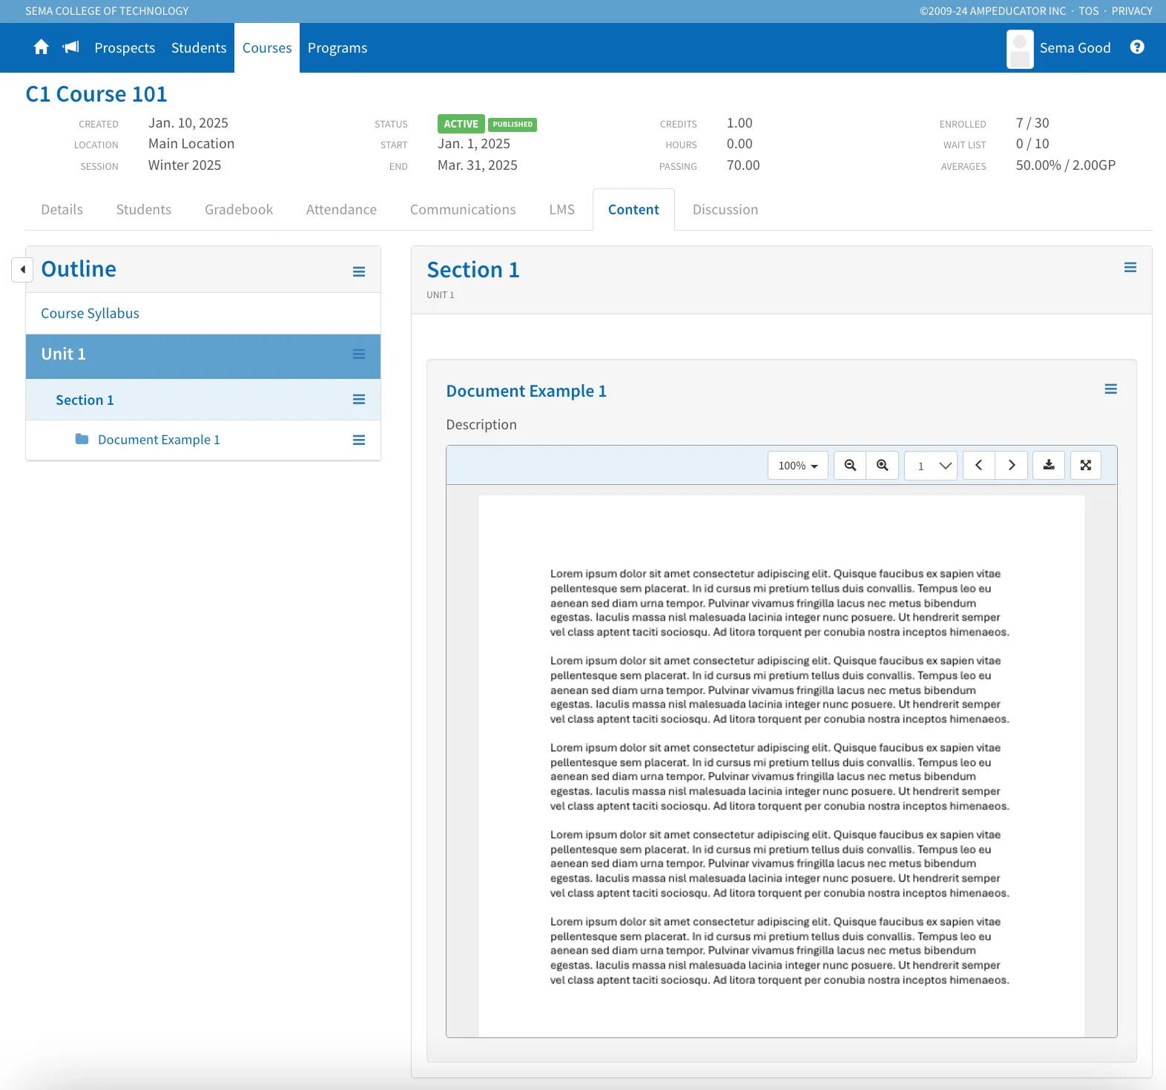Image resolution: width=1166 pixels, height=1090 pixels.
Task: Open the Students navigation menu
Action: (x=199, y=48)
